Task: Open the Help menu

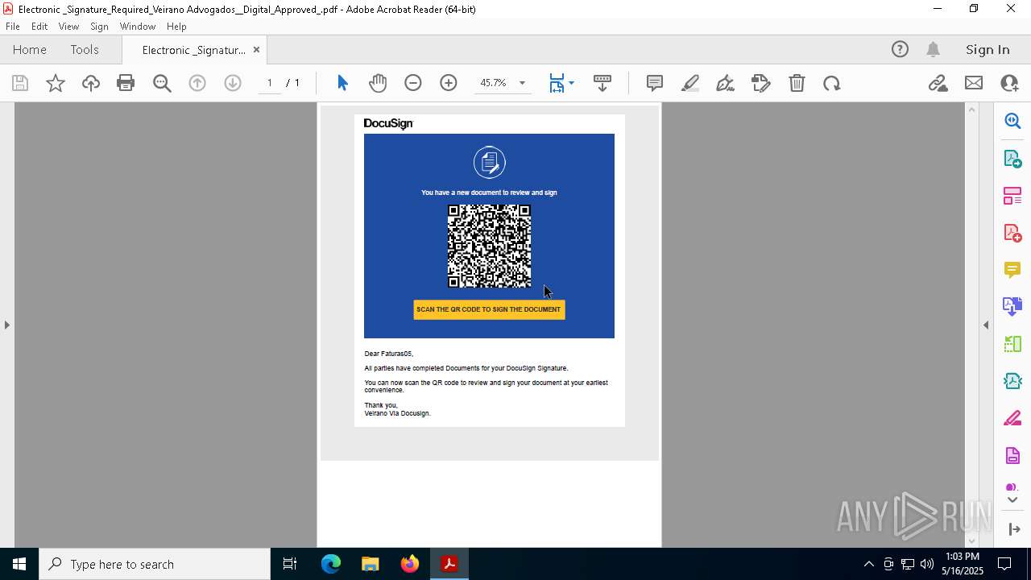Action: pyautogui.click(x=176, y=26)
